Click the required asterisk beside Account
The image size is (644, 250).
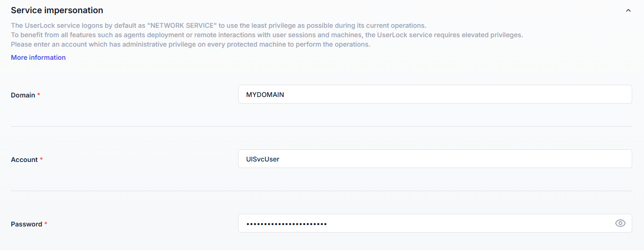(x=41, y=160)
